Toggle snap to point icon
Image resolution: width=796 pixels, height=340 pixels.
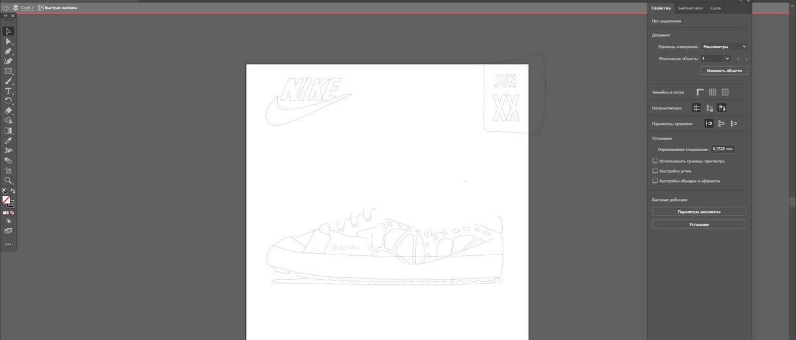(709, 123)
